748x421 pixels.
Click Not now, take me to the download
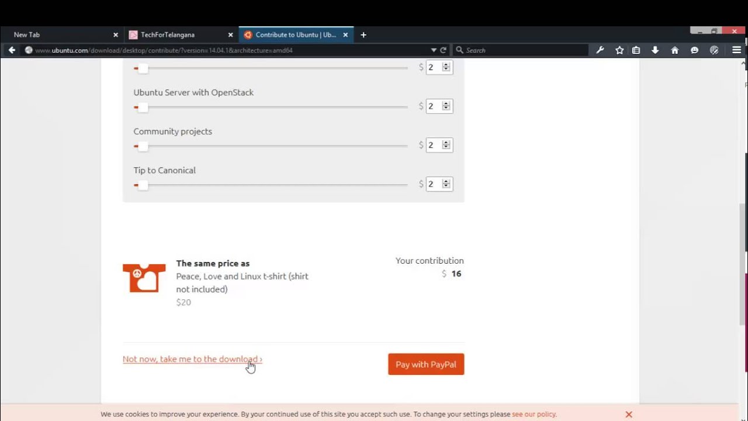[x=192, y=359]
